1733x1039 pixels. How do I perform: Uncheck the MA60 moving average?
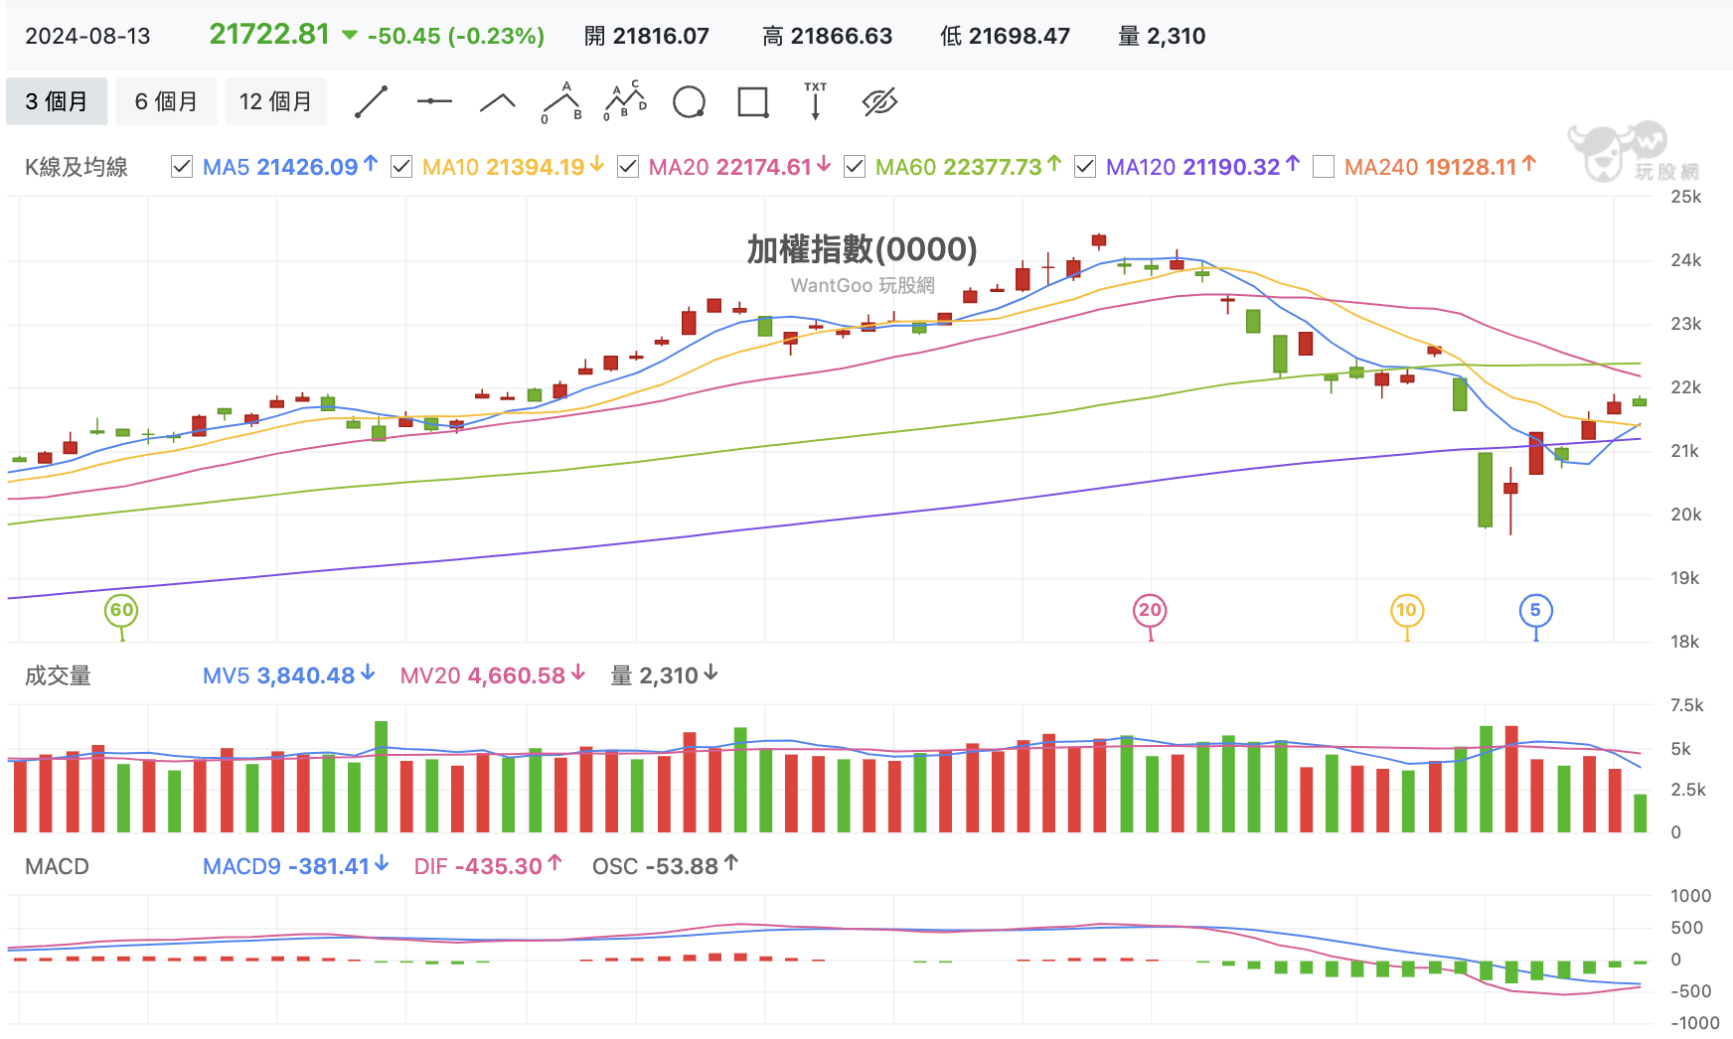(855, 167)
